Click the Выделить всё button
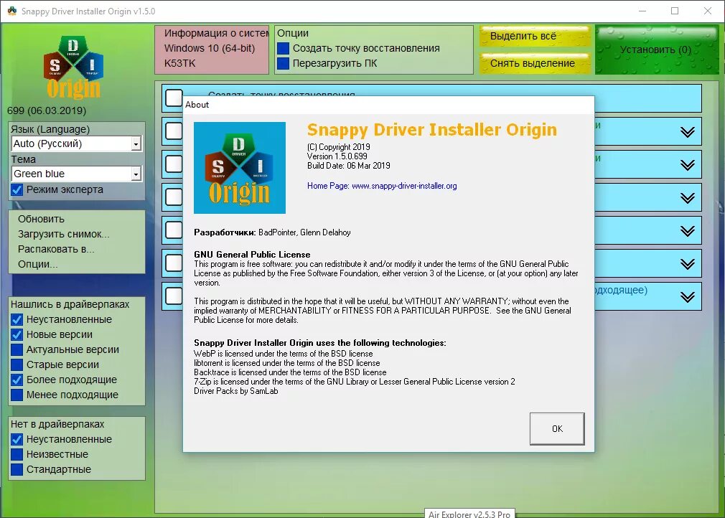Viewport: 725px width, 518px height. point(534,35)
